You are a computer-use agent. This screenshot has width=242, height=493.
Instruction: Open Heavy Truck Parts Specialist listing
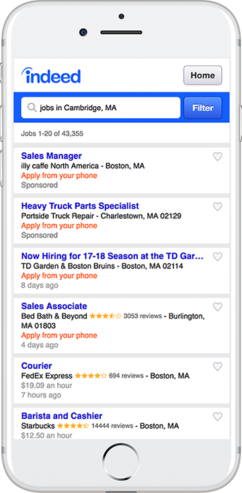point(80,206)
